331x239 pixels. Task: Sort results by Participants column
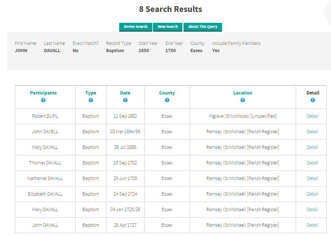tap(43, 93)
